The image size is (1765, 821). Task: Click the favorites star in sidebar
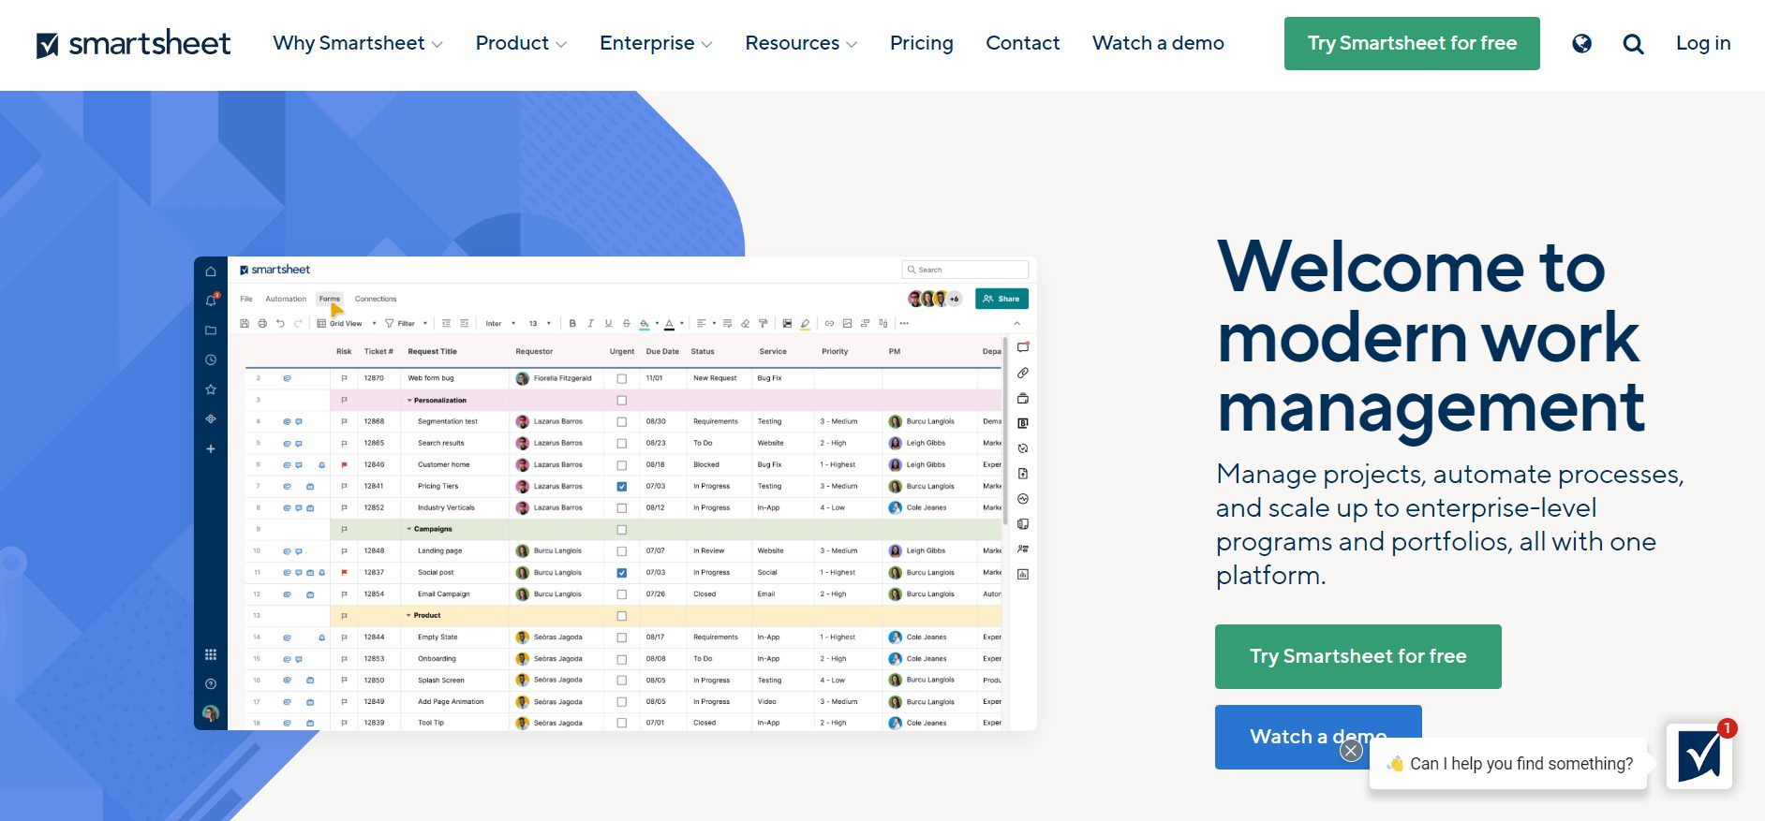click(x=211, y=389)
